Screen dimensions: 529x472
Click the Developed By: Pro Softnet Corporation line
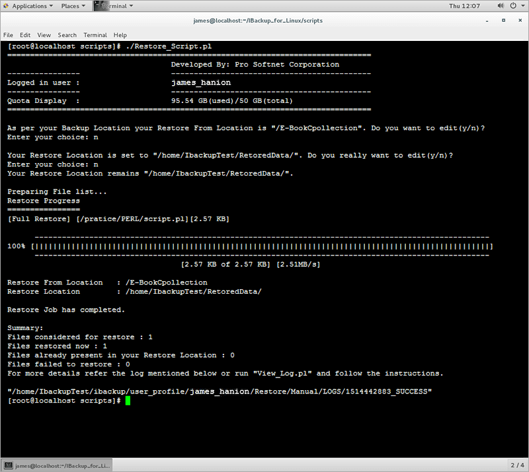(255, 64)
